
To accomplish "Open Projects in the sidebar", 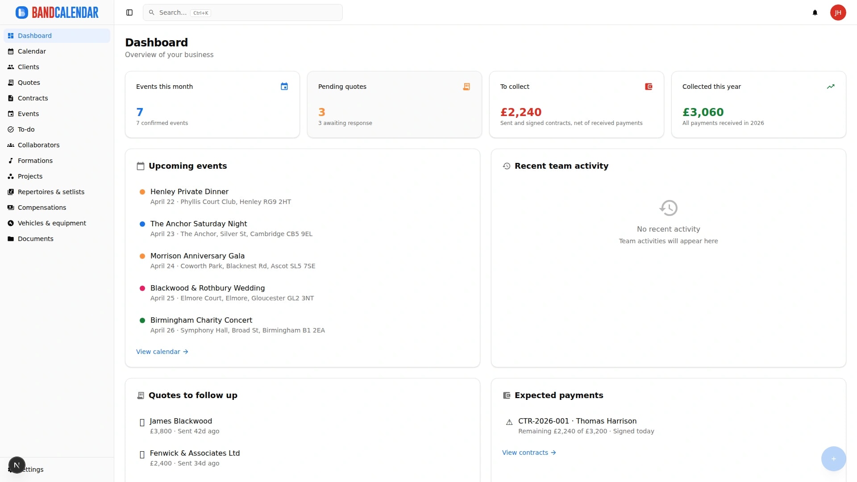I will click(x=57, y=176).
